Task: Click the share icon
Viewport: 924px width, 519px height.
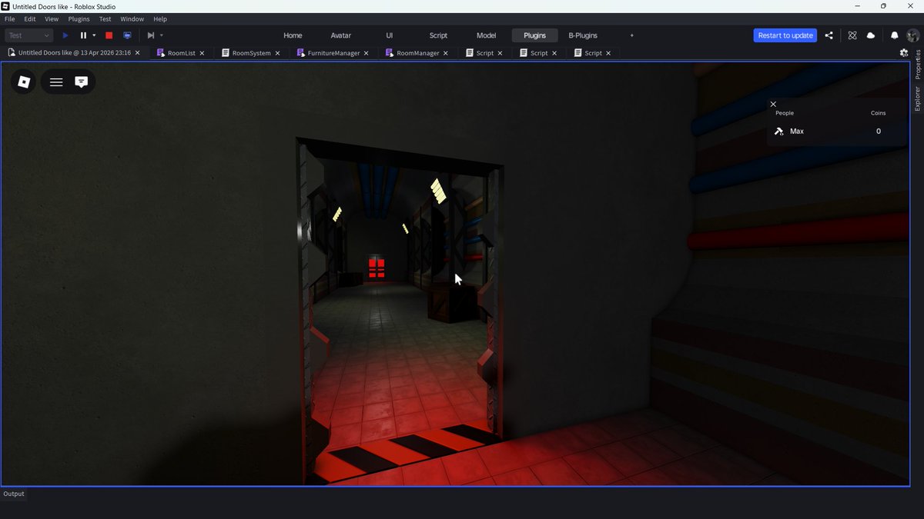Action: coord(829,35)
